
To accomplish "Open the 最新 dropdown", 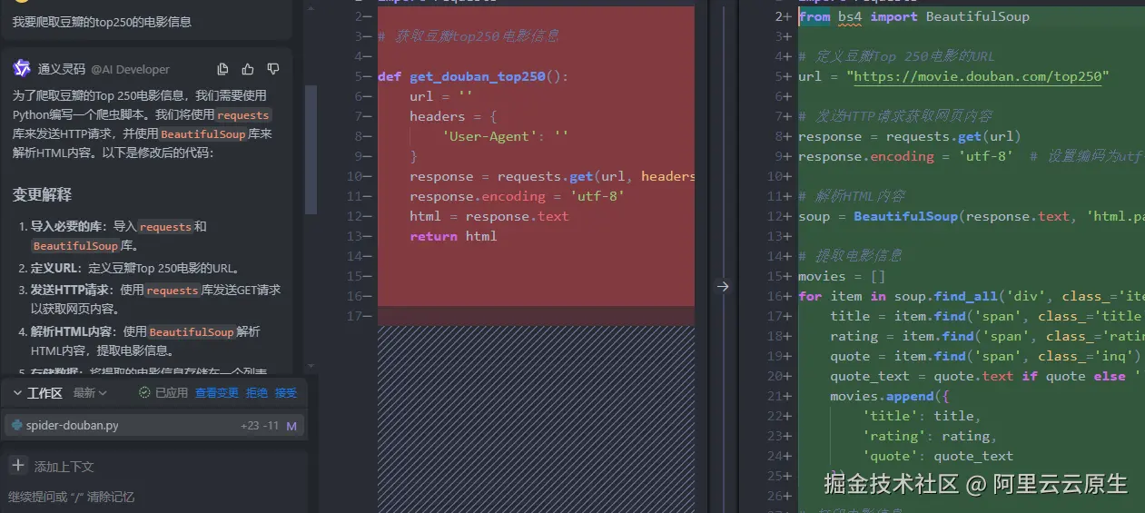I will click(90, 393).
